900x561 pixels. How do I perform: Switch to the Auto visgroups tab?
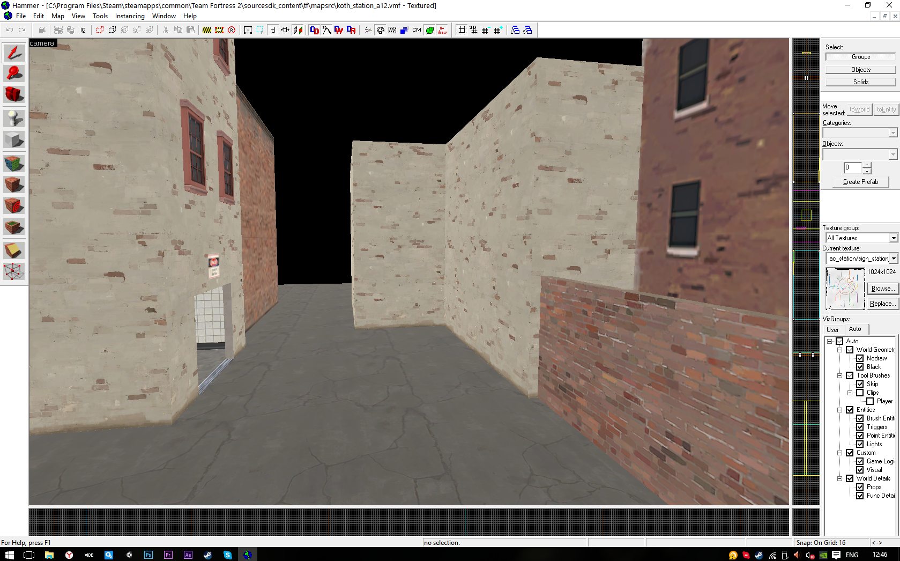pos(855,329)
